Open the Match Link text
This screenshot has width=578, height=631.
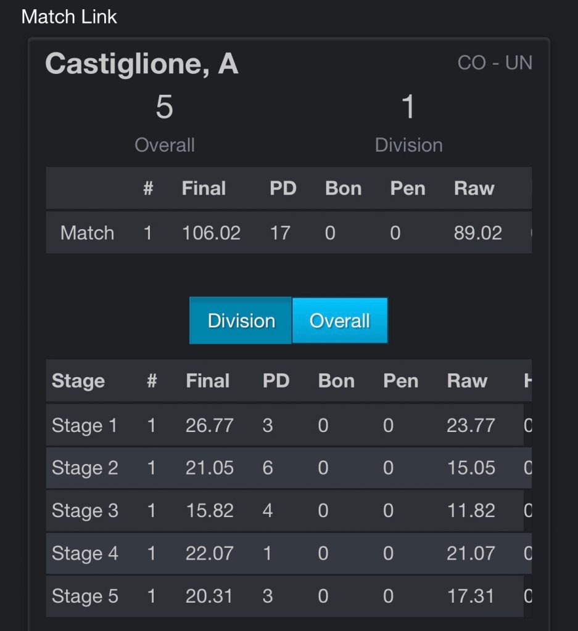pos(69,17)
